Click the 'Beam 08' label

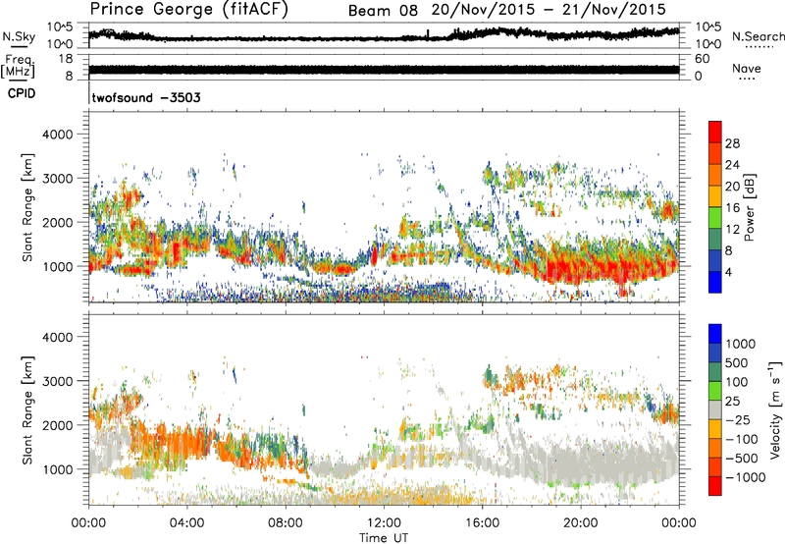coord(383,11)
